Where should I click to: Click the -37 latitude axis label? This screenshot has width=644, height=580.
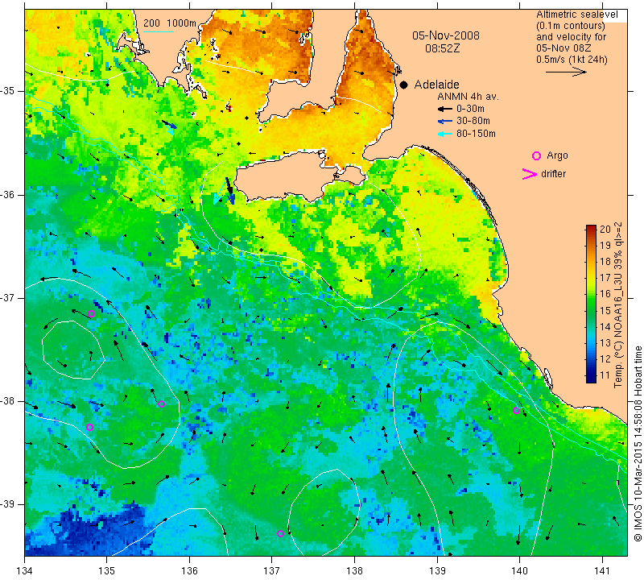pyautogui.click(x=8, y=297)
